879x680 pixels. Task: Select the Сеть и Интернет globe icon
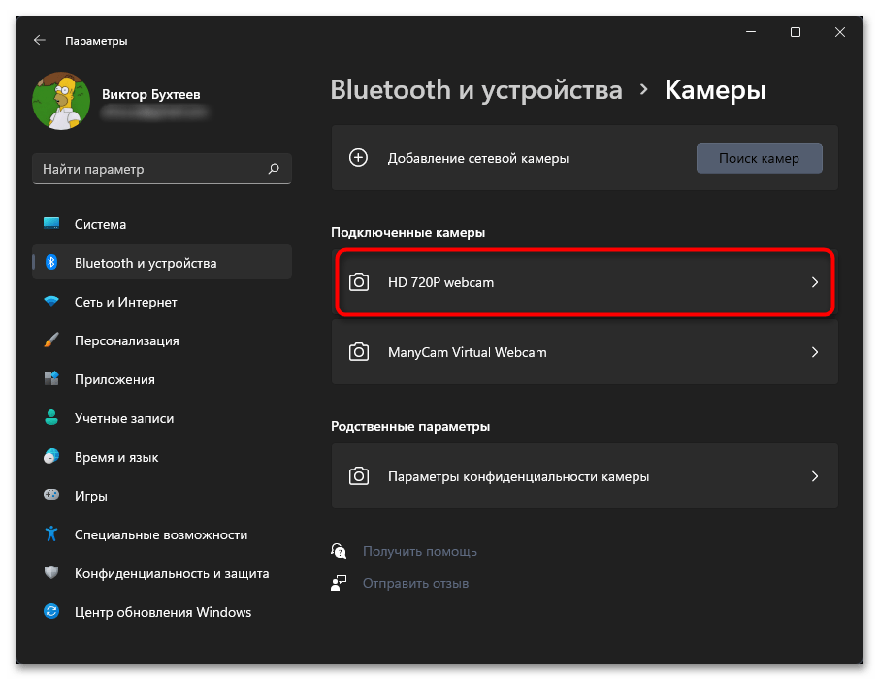(x=51, y=302)
